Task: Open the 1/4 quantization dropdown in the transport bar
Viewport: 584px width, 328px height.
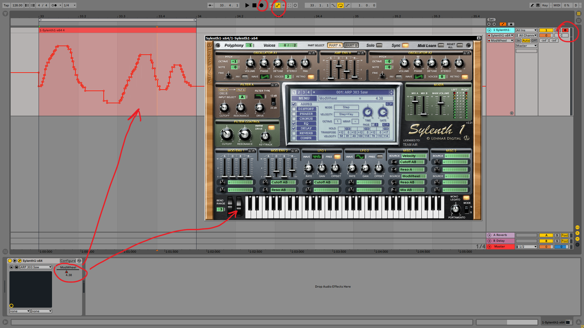Action: point(70,5)
